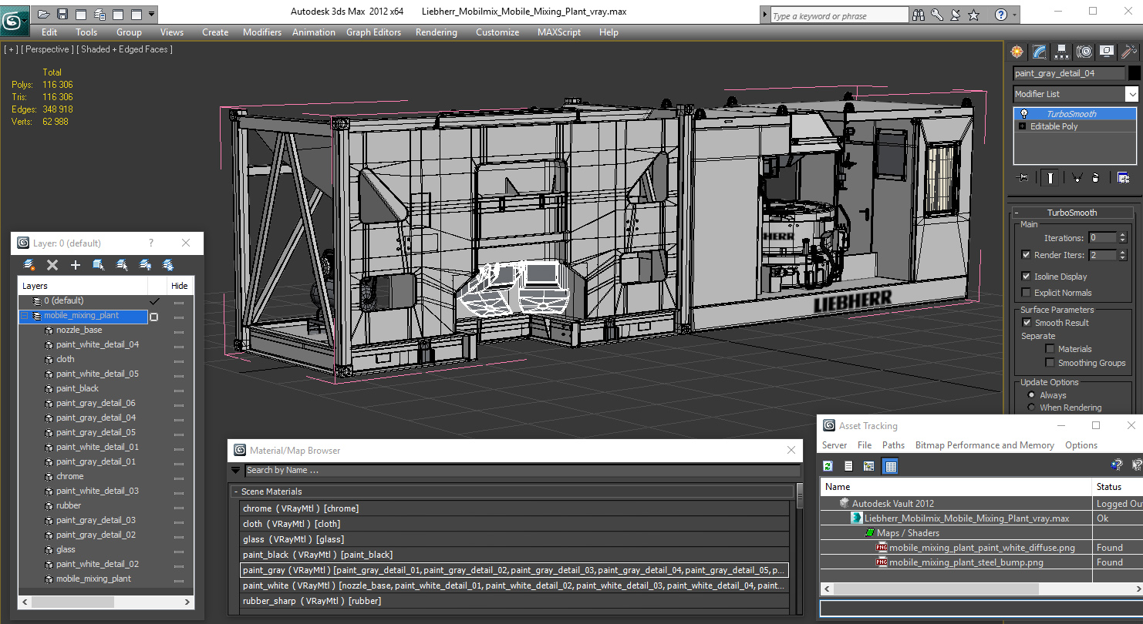The image size is (1143, 624).
Task: Select paint_gray_detail_04 layer object
Action: click(x=96, y=418)
